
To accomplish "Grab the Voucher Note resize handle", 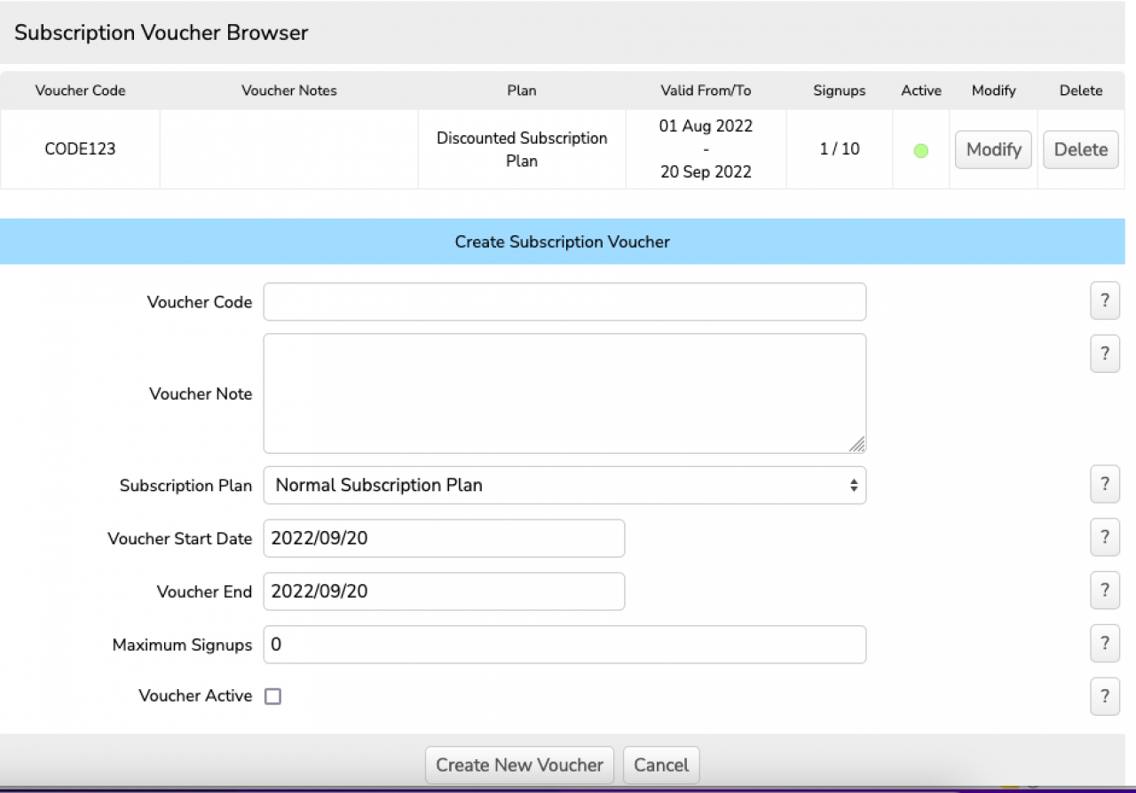I will pyautogui.click(x=857, y=445).
